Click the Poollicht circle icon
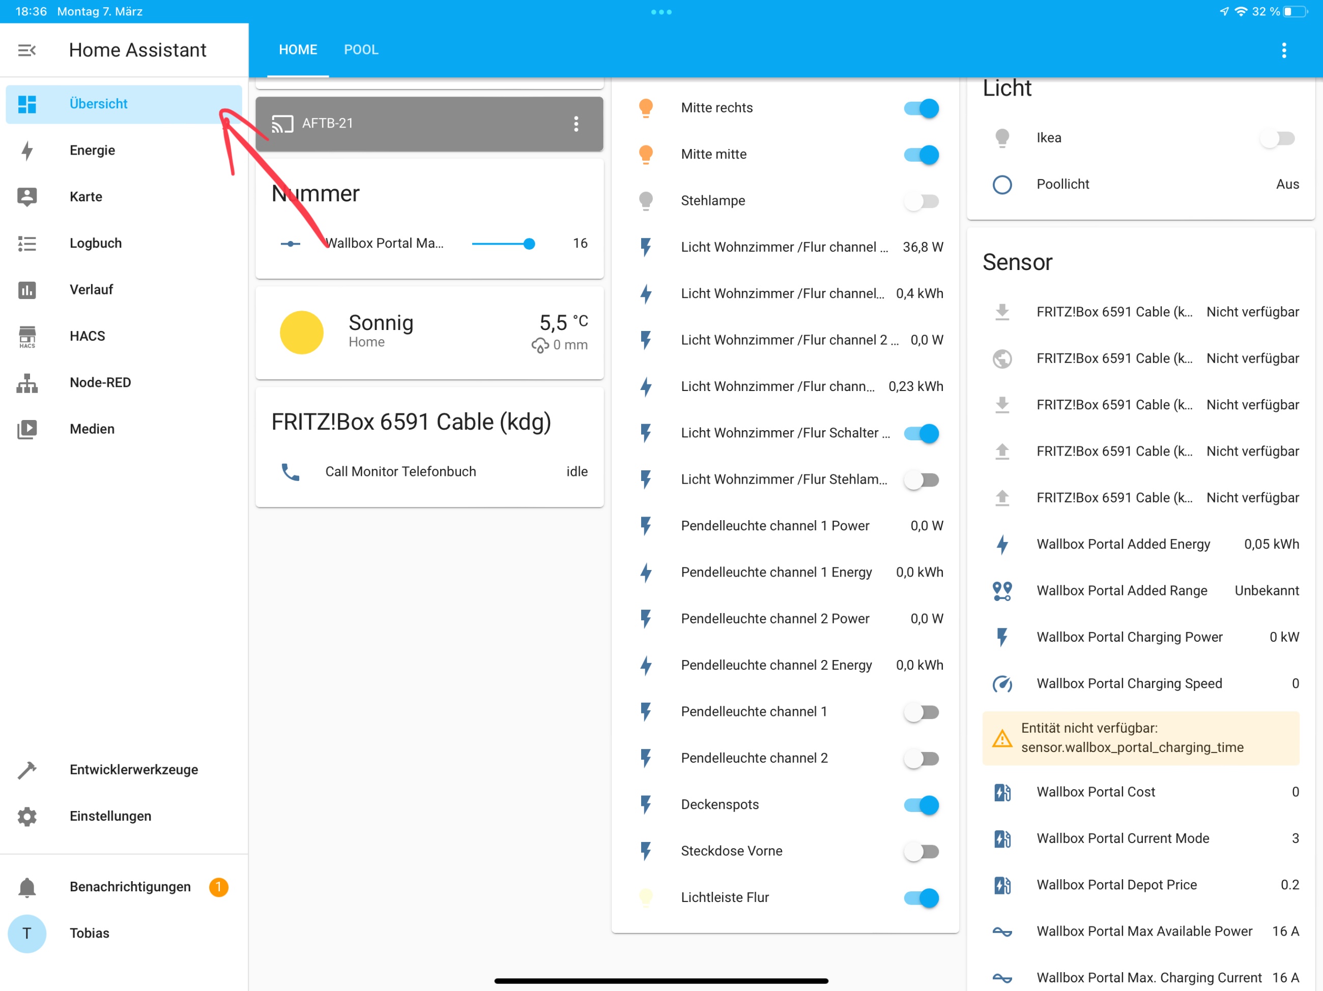 pos(1002,185)
